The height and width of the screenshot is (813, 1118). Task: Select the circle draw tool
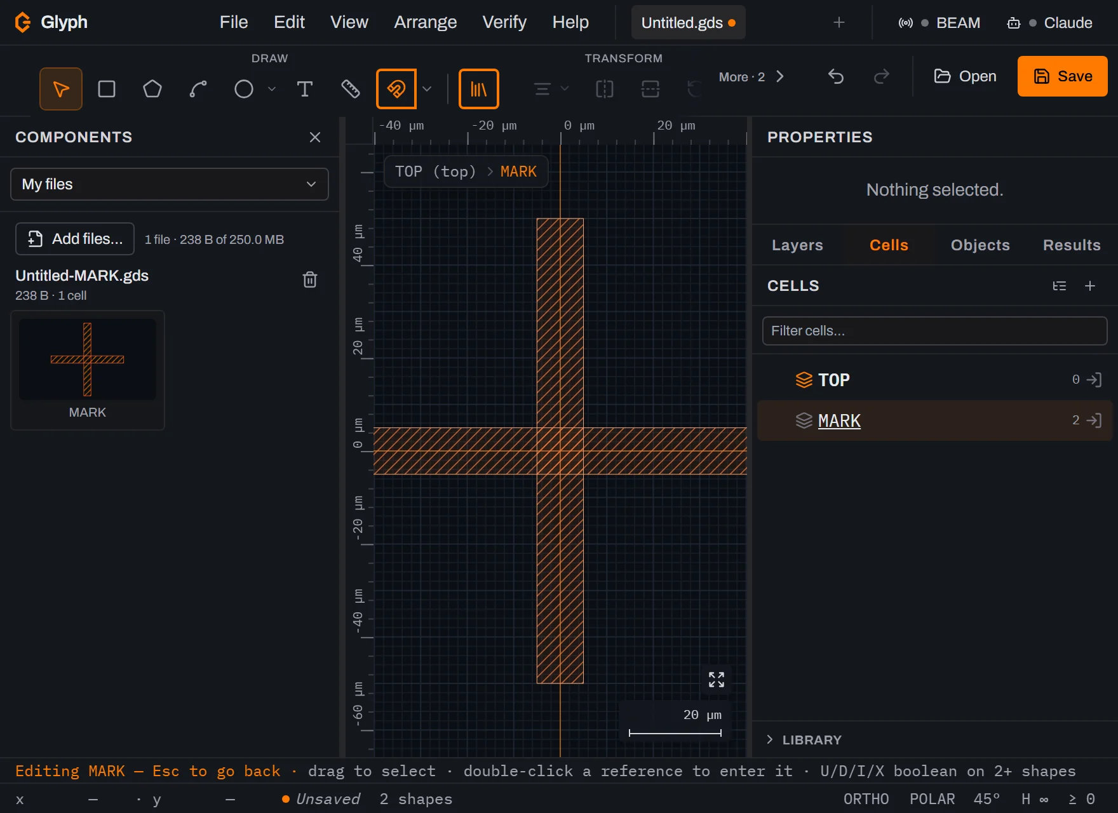click(x=244, y=89)
